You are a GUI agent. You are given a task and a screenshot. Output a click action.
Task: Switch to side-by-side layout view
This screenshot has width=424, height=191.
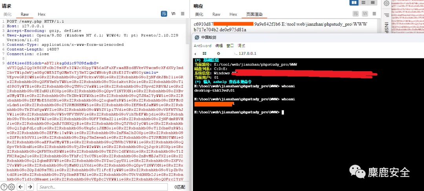[x=354, y=3]
